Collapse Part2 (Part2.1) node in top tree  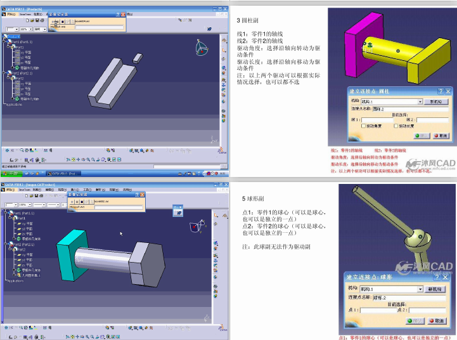click(5, 74)
